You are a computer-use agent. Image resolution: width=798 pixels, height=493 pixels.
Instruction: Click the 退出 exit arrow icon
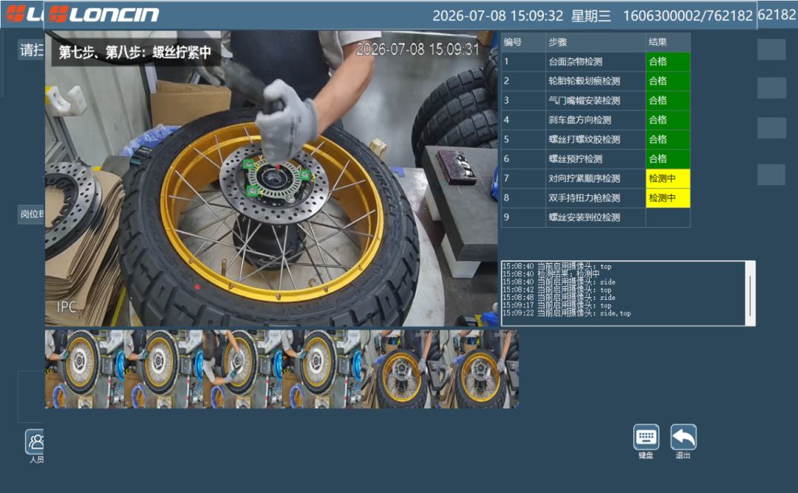pyautogui.click(x=683, y=437)
